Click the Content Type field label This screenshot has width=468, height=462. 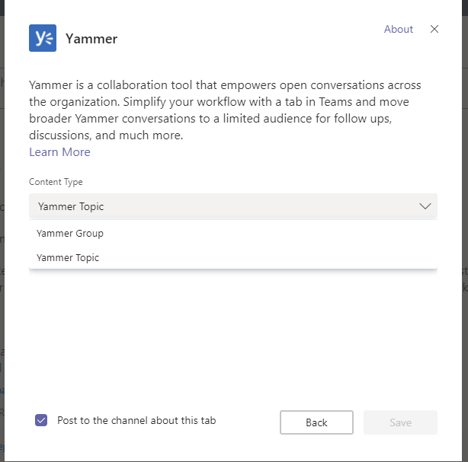click(56, 182)
